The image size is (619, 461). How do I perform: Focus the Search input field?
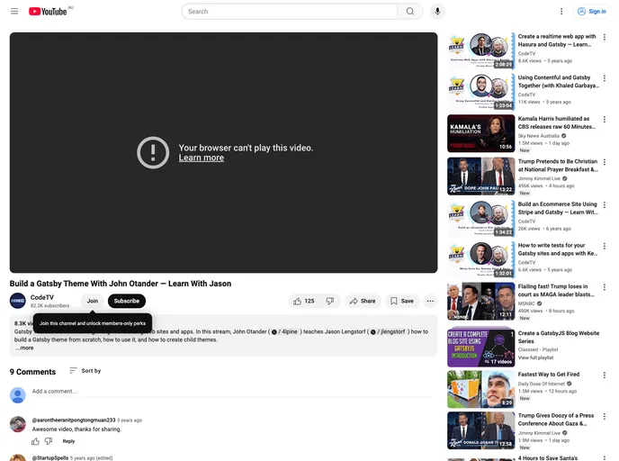[290, 12]
